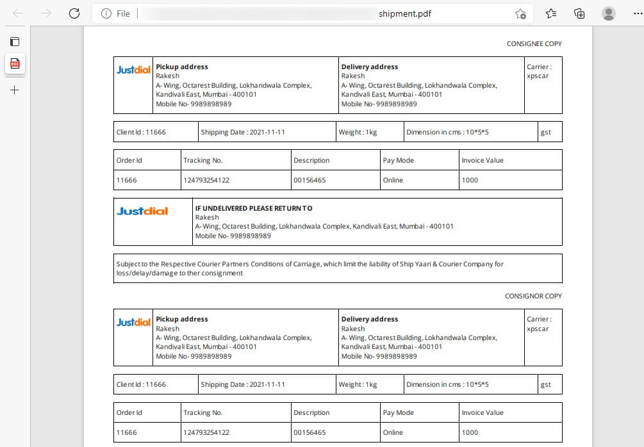The width and height of the screenshot is (644, 447).
Task: Click Invoice Value header in consignee copy
Action: (x=482, y=160)
